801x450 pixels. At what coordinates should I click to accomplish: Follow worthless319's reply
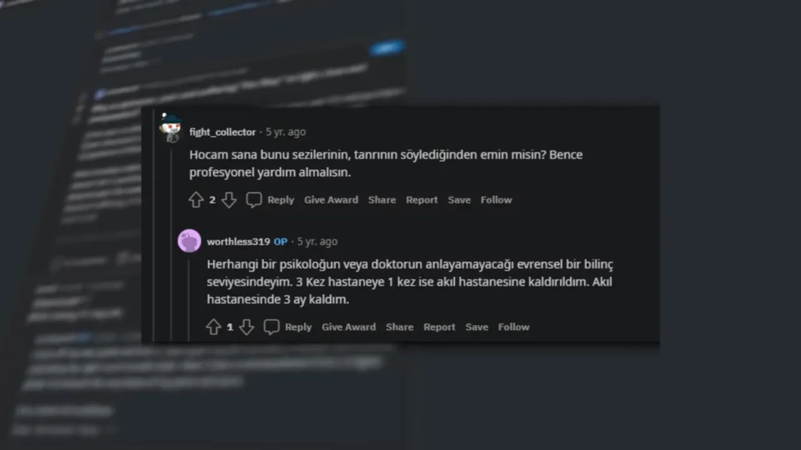(514, 327)
